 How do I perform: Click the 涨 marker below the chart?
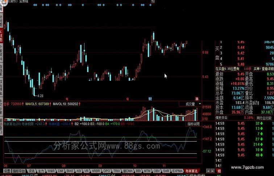coord(197,99)
